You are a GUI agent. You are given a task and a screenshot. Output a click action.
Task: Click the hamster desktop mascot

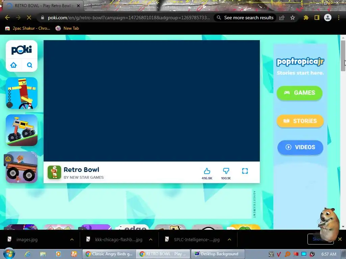click(x=329, y=225)
